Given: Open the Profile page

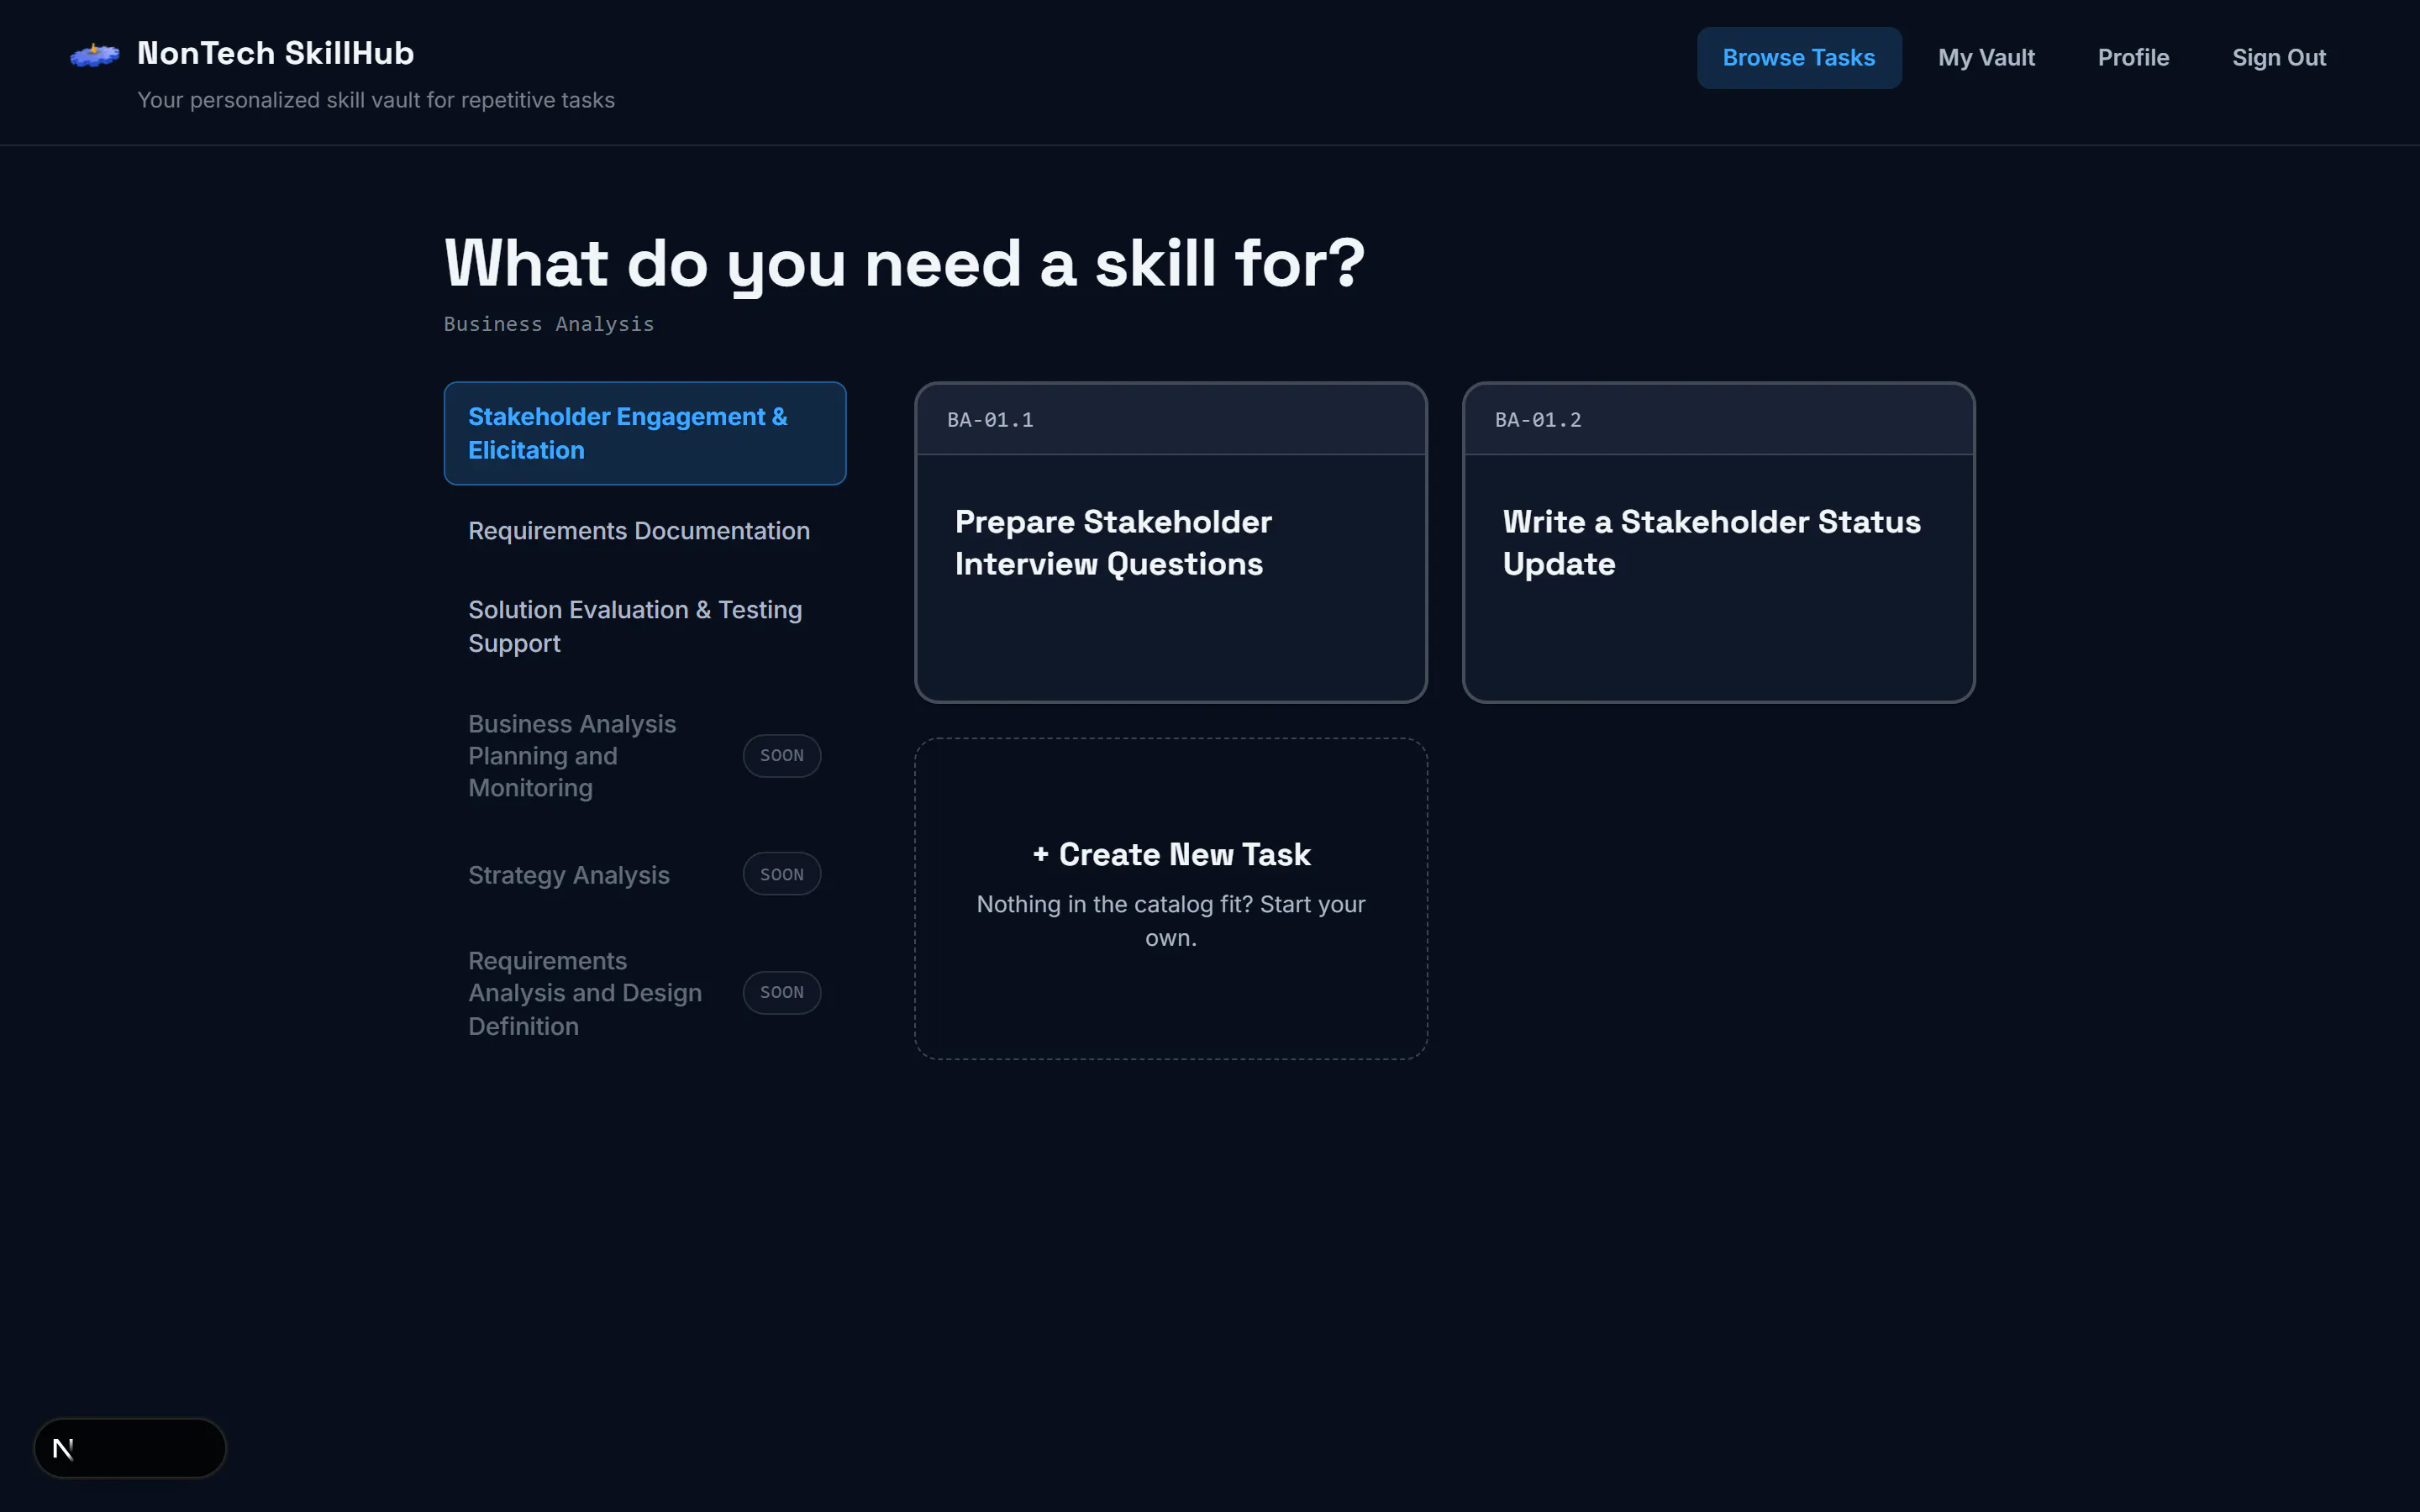Looking at the screenshot, I should click(x=2133, y=58).
